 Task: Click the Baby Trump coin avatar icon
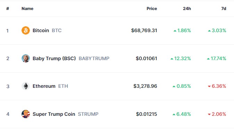pyautogui.click(x=26, y=58)
